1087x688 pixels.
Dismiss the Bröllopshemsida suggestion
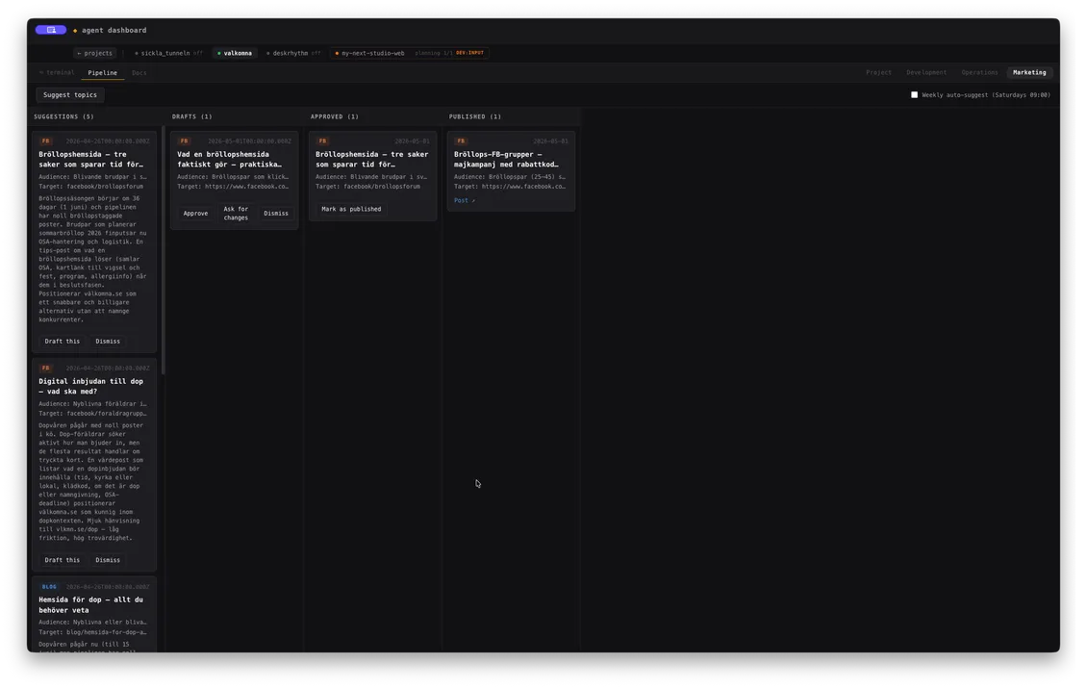[x=108, y=342]
